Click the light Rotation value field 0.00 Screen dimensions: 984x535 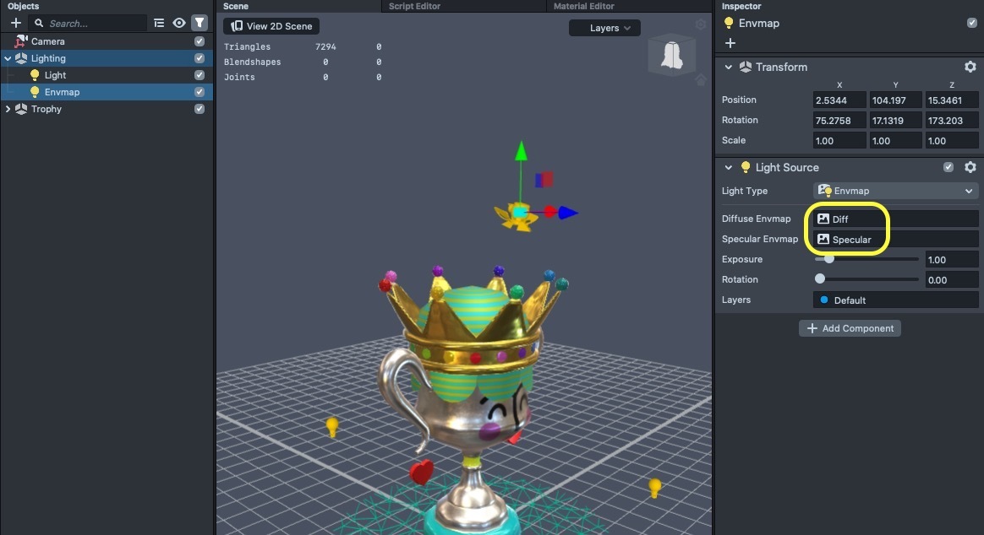tap(951, 280)
